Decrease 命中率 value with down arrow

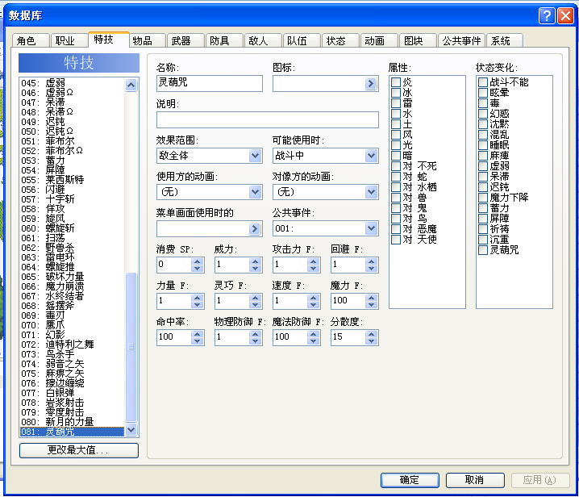point(198,341)
